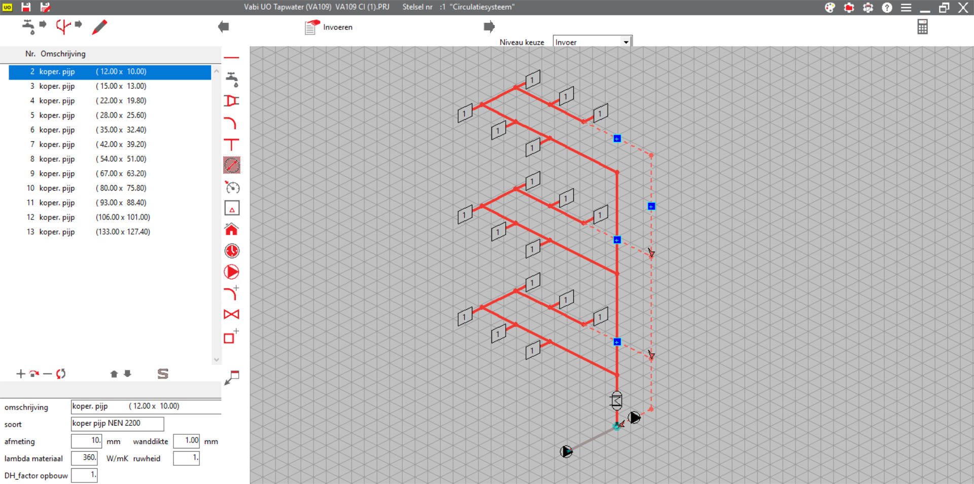
Task: Open the Invoeren step
Action: (329, 27)
